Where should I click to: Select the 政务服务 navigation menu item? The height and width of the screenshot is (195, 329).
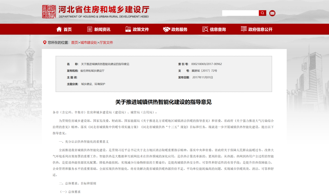(x=180, y=29)
